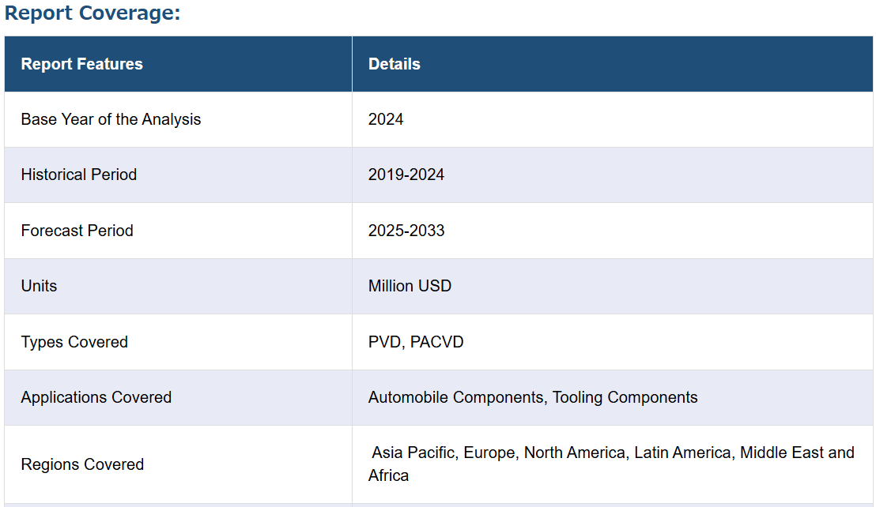Select the 'Historical Period' row label
The height and width of the screenshot is (507, 876).
[x=79, y=175]
